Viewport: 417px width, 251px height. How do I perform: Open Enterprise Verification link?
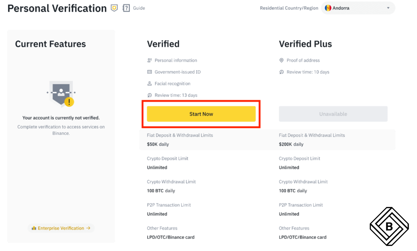click(61, 228)
